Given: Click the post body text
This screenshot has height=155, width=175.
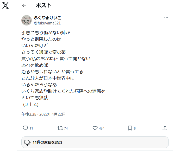Looking at the screenshot, I should click(63, 69).
